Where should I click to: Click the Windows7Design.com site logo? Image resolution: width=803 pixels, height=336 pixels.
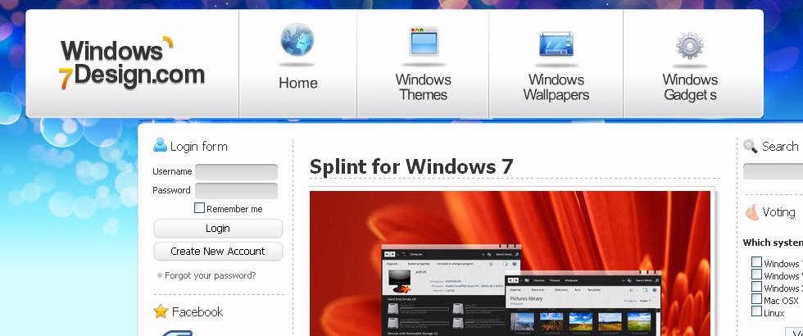click(132, 62)
